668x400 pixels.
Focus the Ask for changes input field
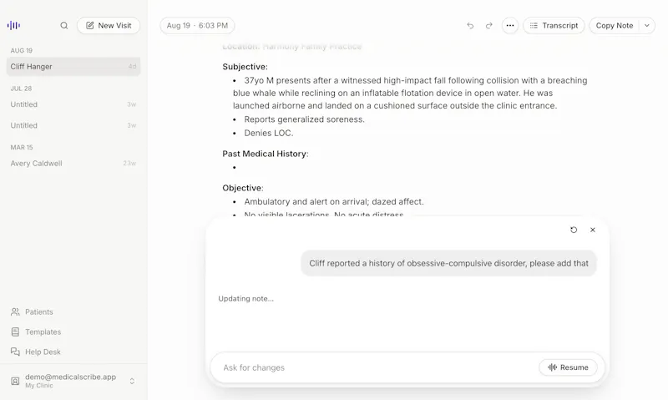coord(375,367)
